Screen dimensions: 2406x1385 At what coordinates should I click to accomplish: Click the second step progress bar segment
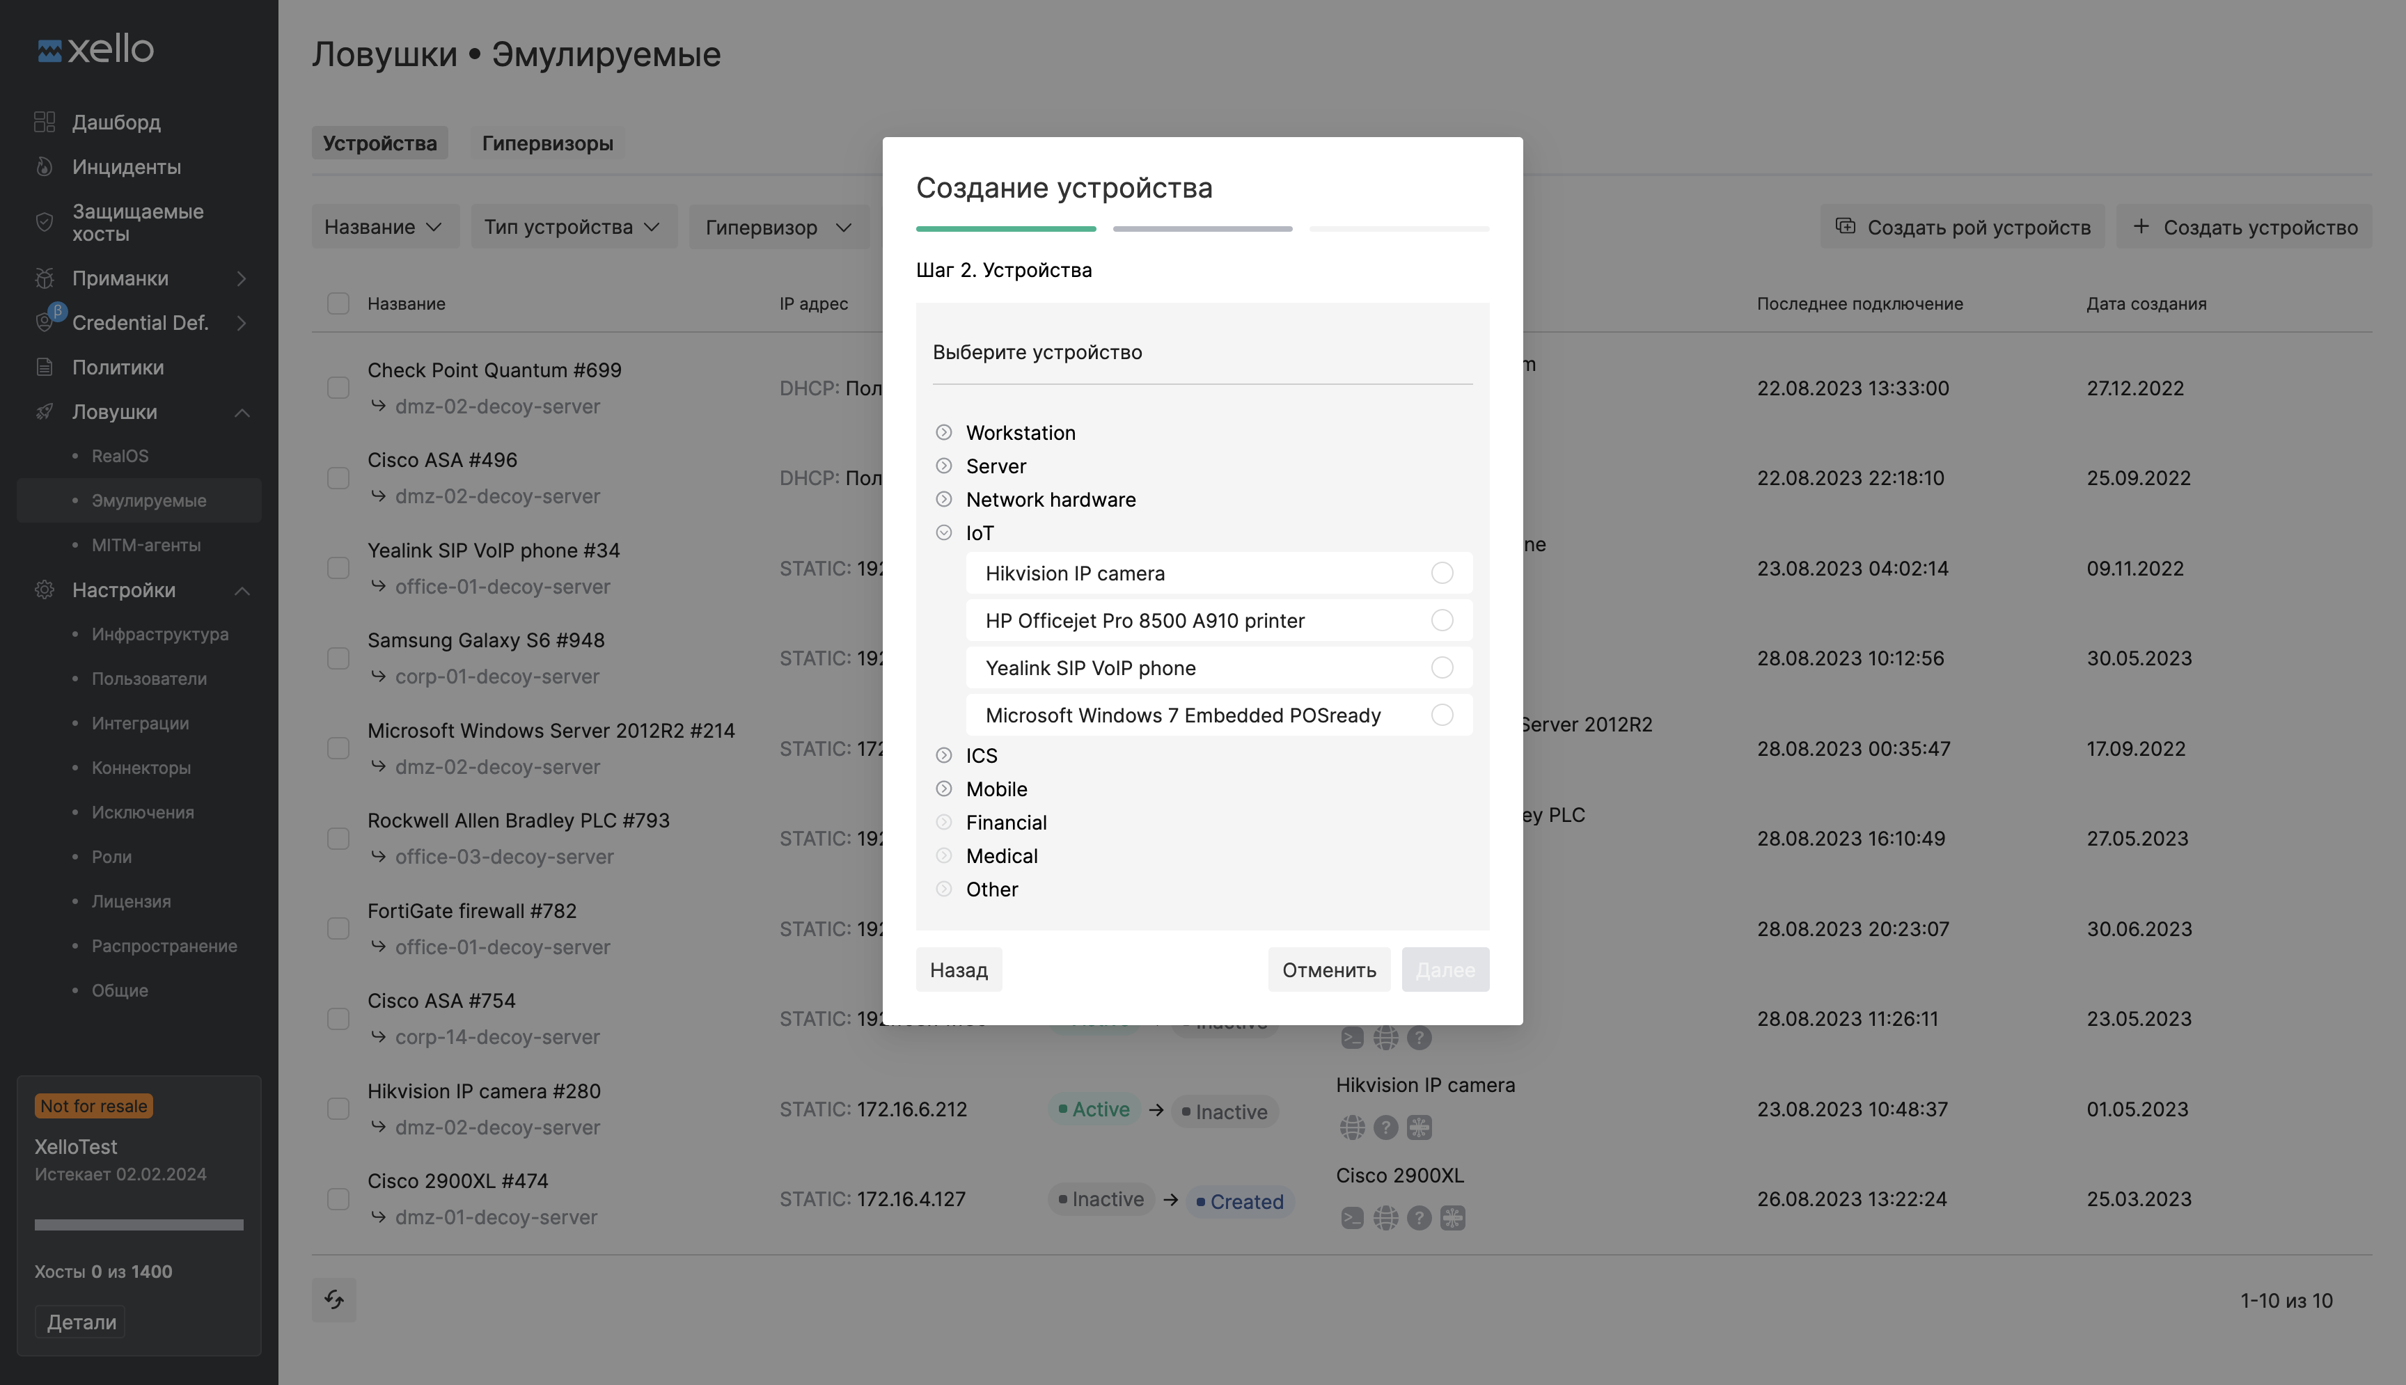1202,229
